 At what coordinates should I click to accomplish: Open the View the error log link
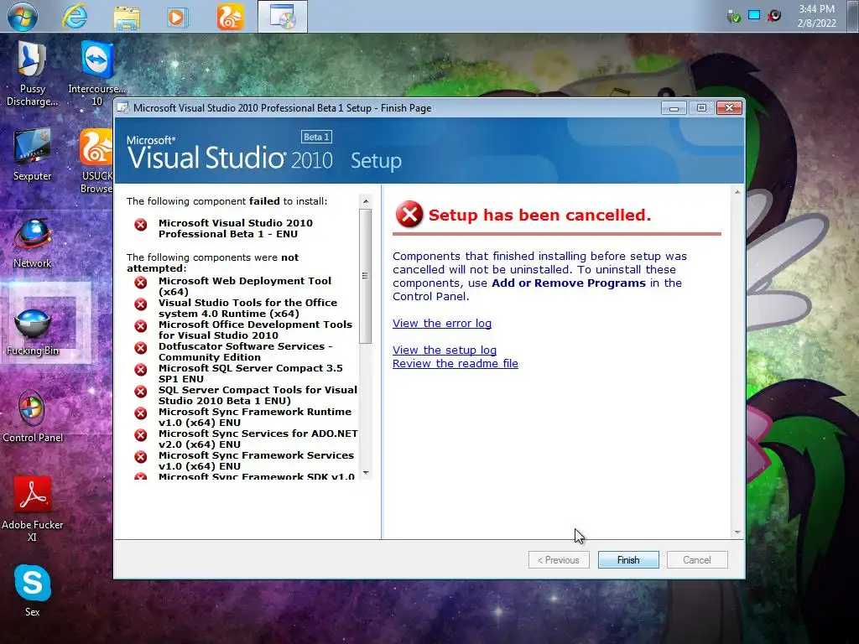(x=441, y=323)
